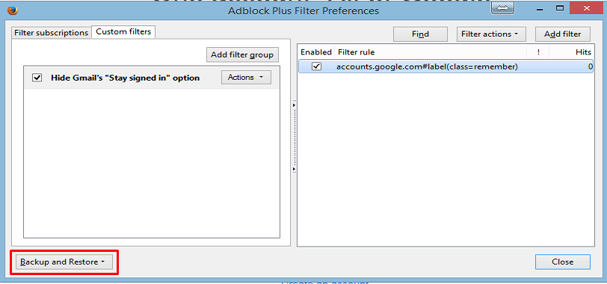
Task: Click the Add filter button
Action: point(562,34)
